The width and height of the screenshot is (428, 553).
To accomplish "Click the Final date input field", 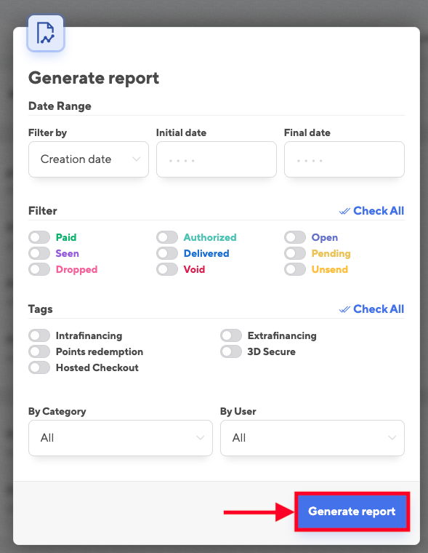I will click(344, 159).
